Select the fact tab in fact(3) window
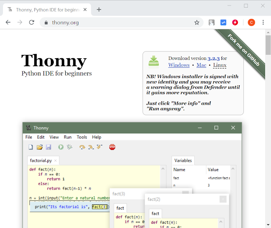 click(120, 208)
